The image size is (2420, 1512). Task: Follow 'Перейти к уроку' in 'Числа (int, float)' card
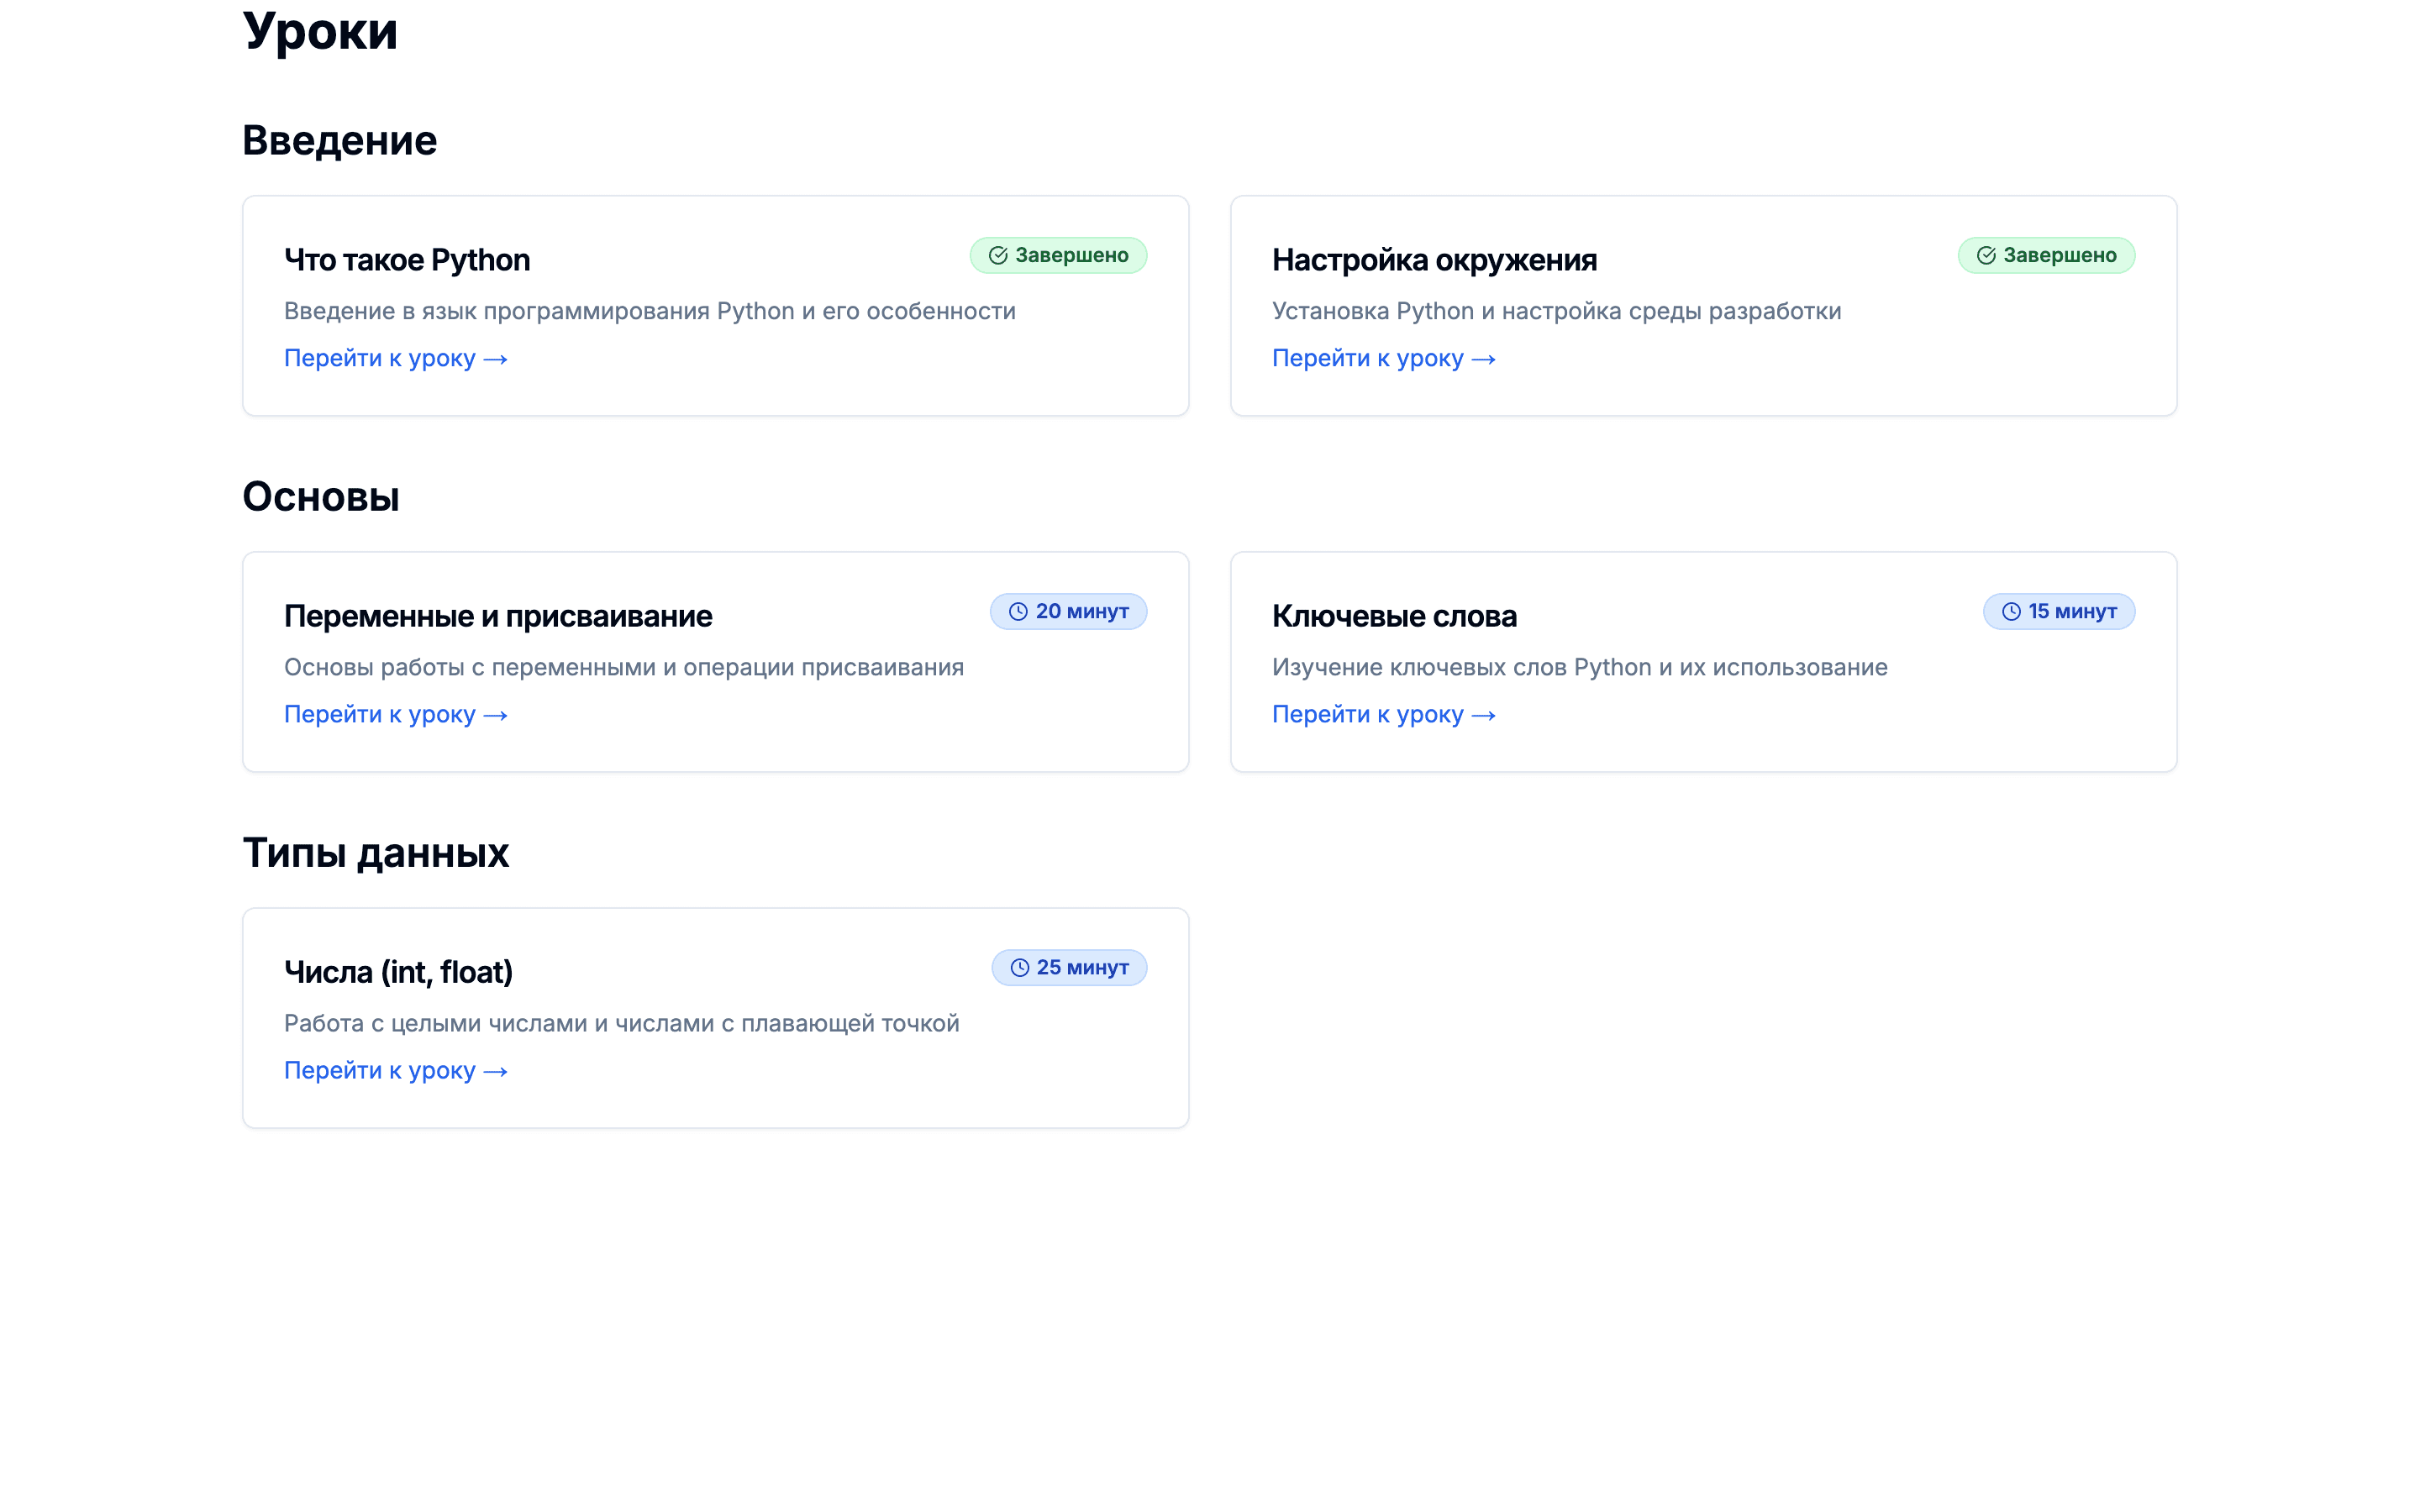[x=396, y=1070]
